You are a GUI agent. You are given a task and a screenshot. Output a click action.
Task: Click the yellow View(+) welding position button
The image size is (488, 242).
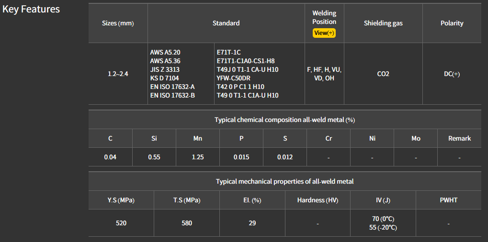[324, 33]
